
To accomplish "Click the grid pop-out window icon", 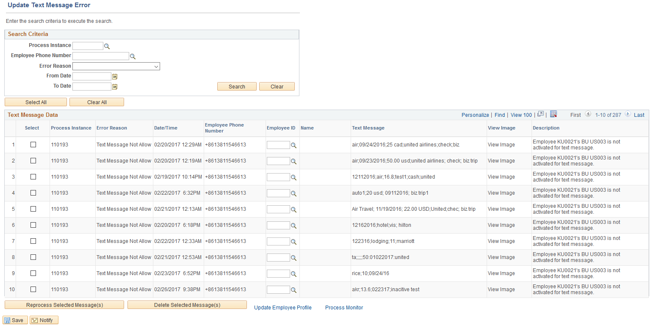I will coord(540,114).
